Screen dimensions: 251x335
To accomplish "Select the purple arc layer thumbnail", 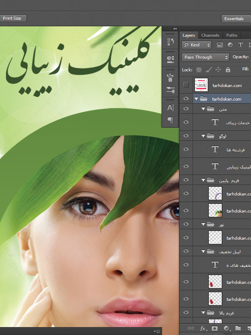I will click(x=215, y=193).
